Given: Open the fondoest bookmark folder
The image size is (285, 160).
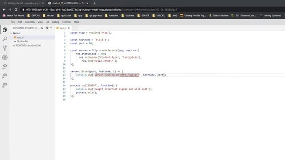Looking at the screenshot, I should coord(112,16).
